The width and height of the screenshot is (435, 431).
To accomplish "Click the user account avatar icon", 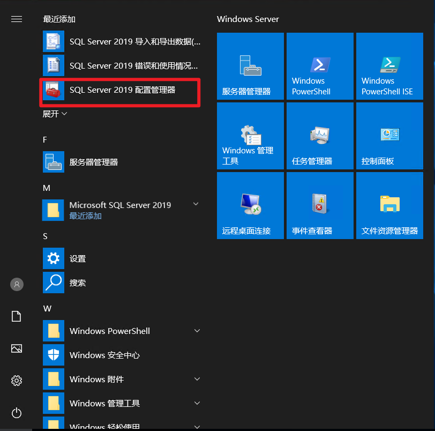I will 17,284.
